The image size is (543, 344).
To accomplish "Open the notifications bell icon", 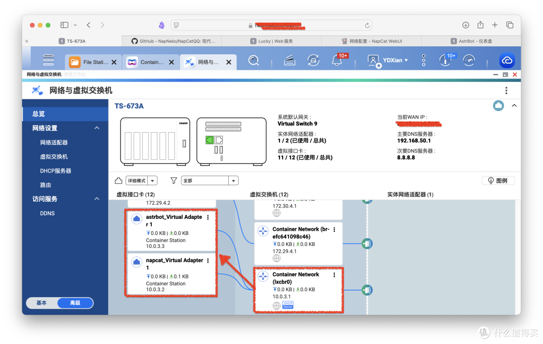I will (336, 61).
